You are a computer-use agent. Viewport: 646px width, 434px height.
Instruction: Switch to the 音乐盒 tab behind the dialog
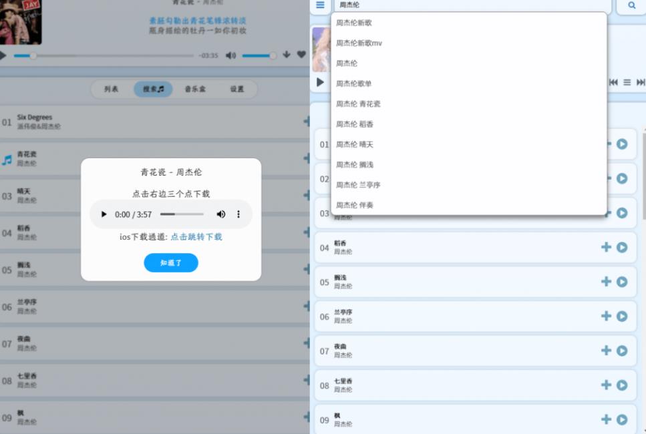click(195, 89)
